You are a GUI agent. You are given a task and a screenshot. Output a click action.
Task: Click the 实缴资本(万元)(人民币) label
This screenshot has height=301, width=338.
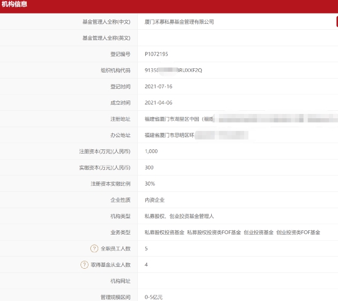click(x=105, y=168)
